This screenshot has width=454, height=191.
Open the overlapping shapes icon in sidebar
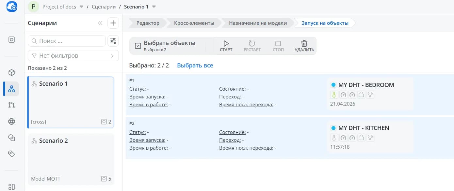click(11, 138)
